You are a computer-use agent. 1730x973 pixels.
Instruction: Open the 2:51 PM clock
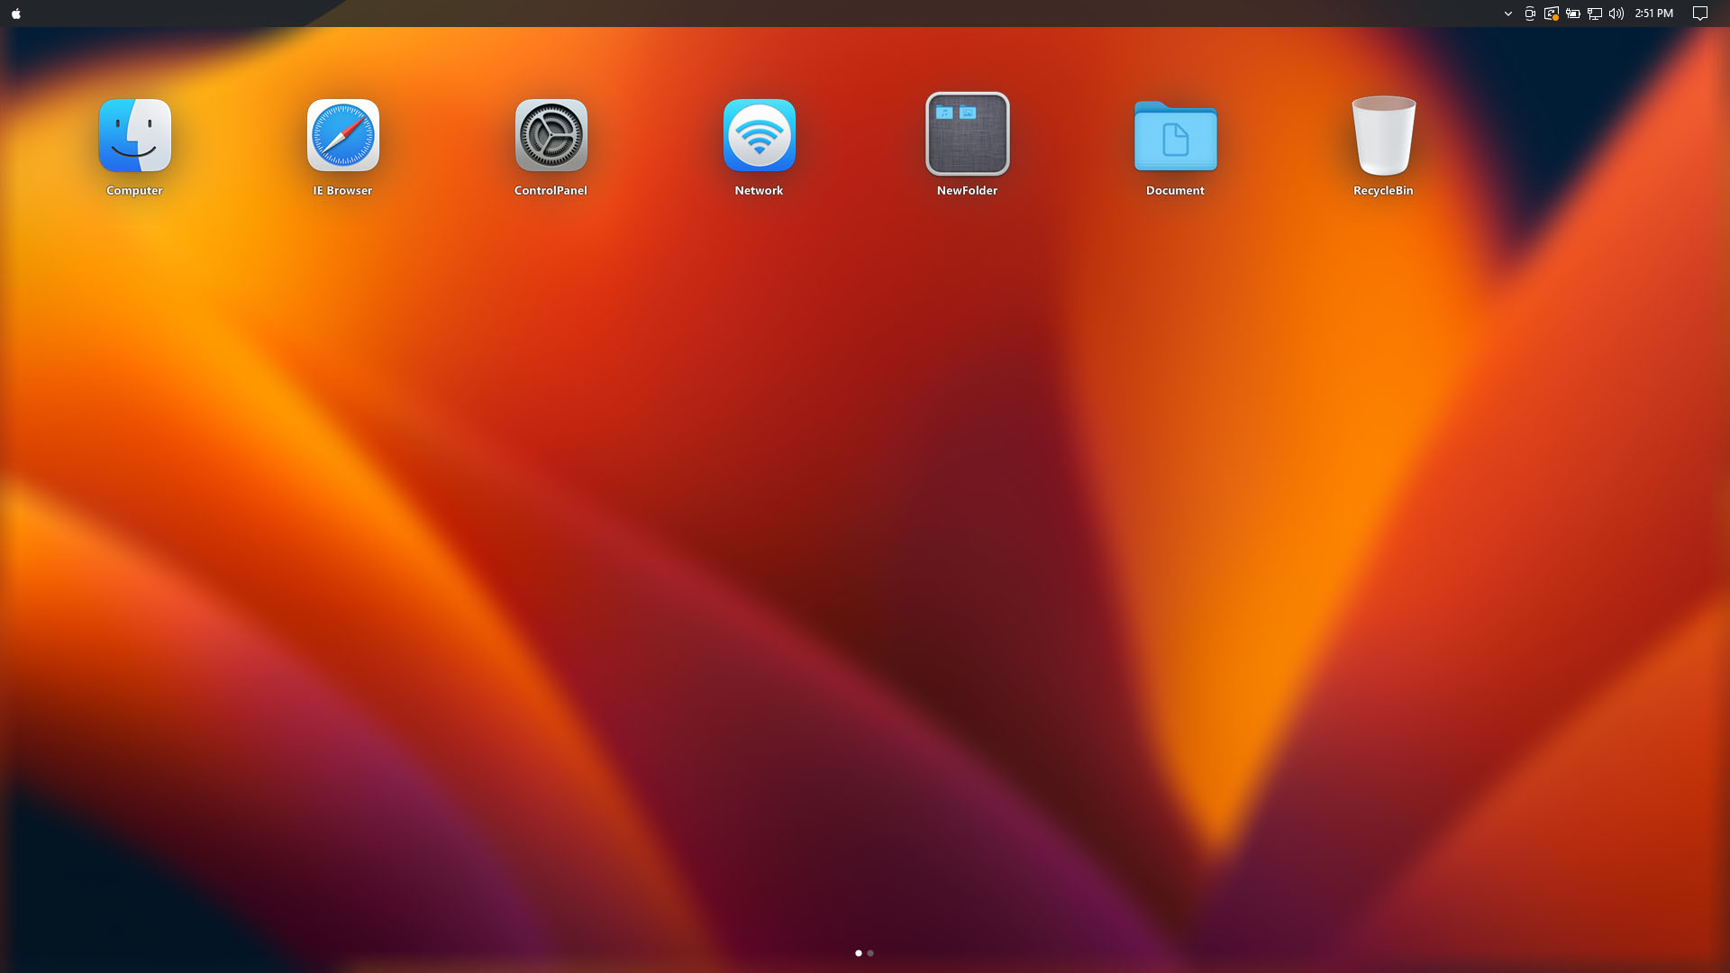pyautogui.click(x=1654, y=14)
